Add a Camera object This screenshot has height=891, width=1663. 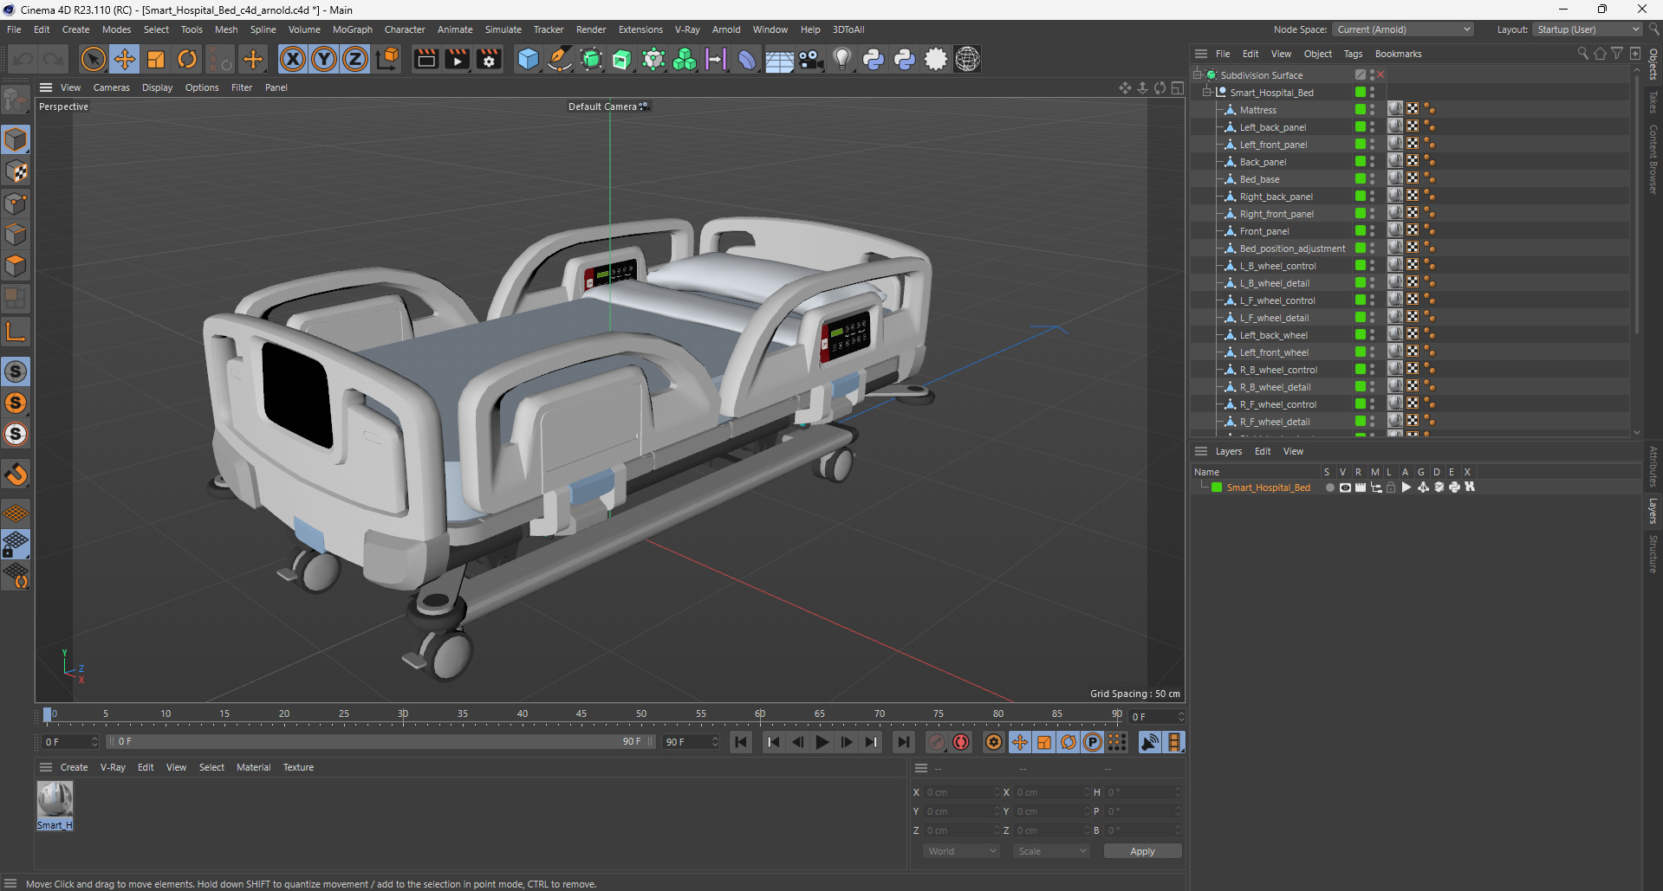[x=810, y=59]
